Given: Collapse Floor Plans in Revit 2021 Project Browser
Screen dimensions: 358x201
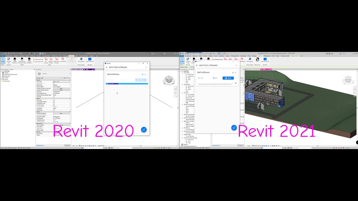Looking at the screenshot, I should click(183, 73).
